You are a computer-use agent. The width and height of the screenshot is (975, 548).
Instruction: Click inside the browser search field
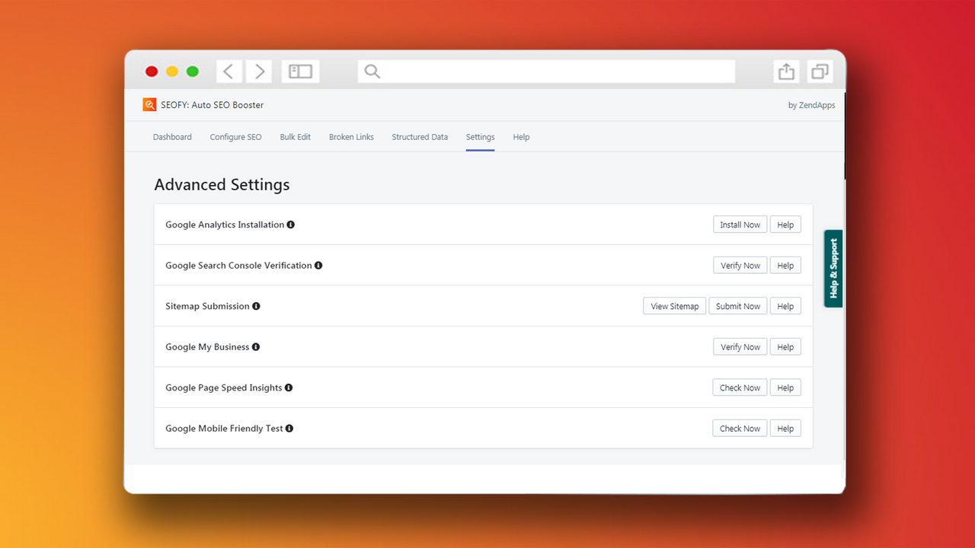[545, 71]
